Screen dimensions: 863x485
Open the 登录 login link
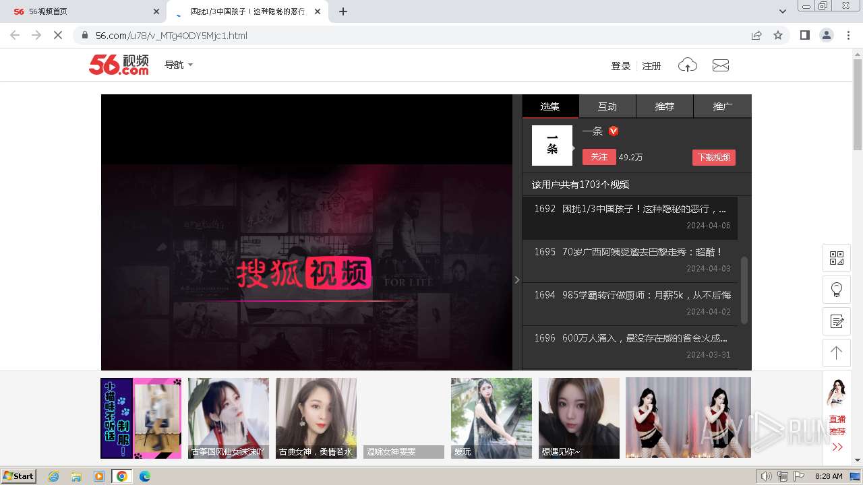click(620, 66)
